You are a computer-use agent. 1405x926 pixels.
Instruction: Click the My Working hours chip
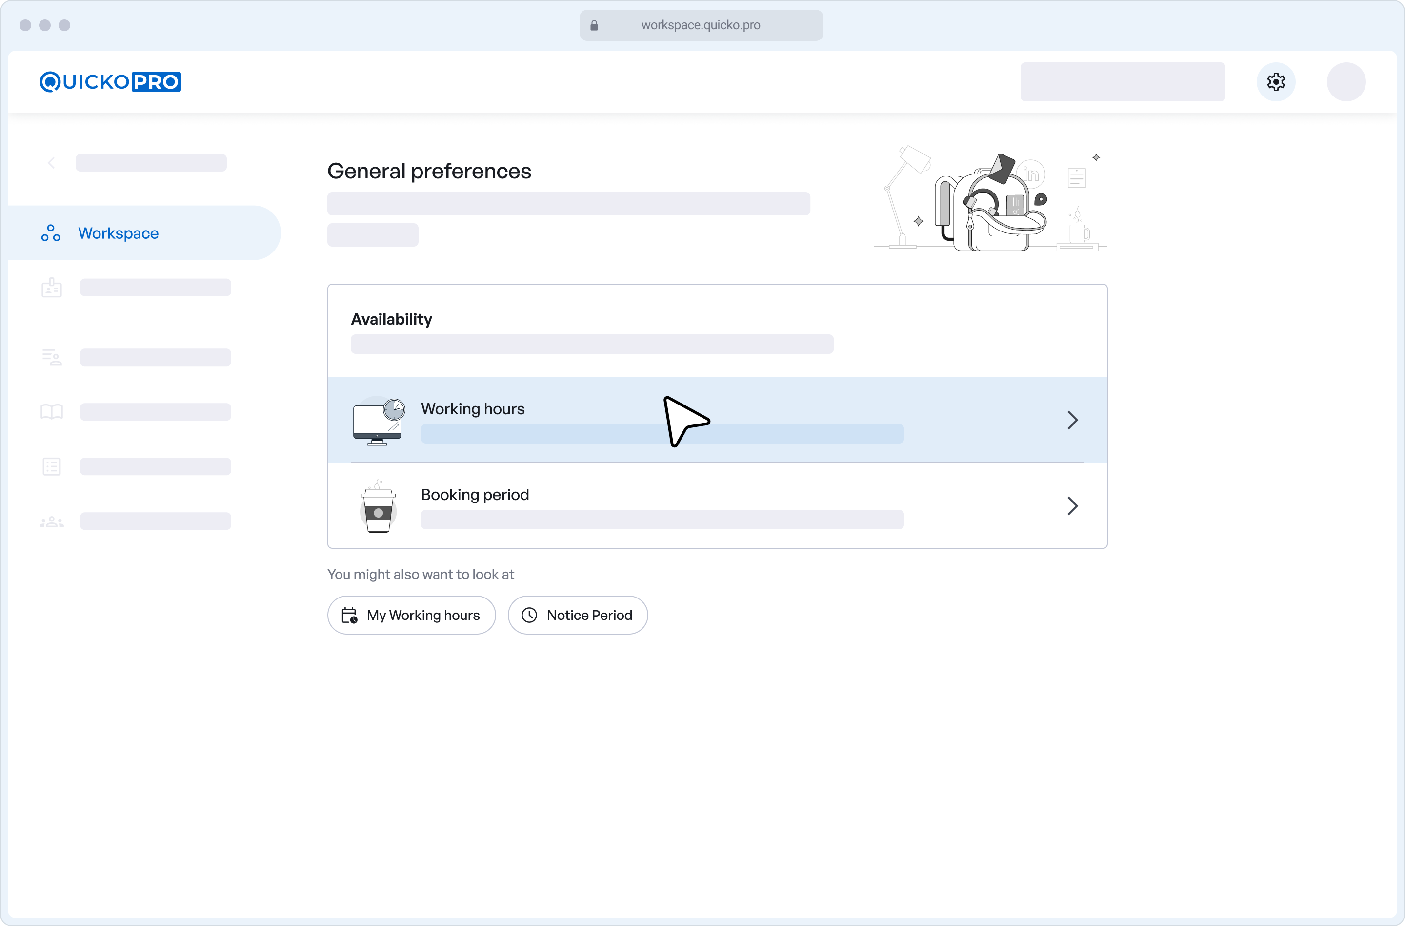(411, 615)
